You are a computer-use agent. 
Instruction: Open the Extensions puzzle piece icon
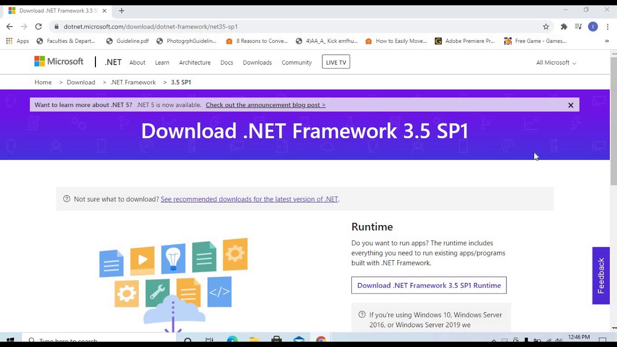coord(564,27)
